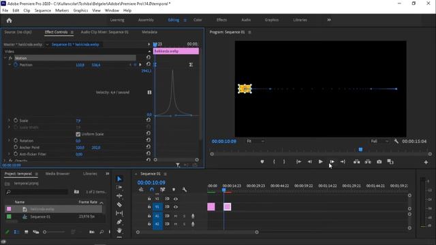
Task: Switch to the Effects workspace
Action: click(221, 20)
